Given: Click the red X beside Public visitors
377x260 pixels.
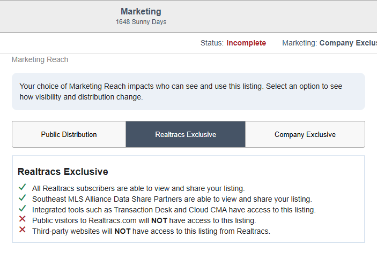Looking at the screenshot, I should pyautogui.click(x=23, y=219).
